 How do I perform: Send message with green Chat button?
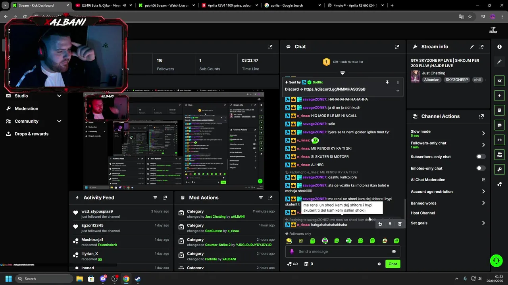click(x=393, y=264)
